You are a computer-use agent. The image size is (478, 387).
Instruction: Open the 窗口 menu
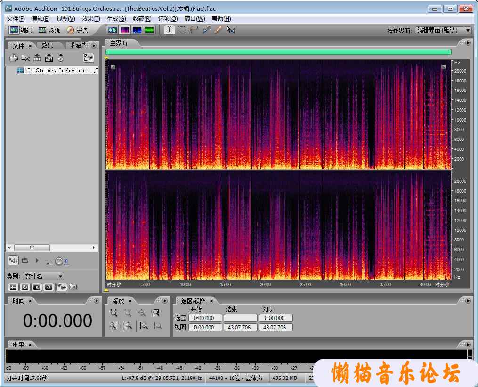point(195,19)
